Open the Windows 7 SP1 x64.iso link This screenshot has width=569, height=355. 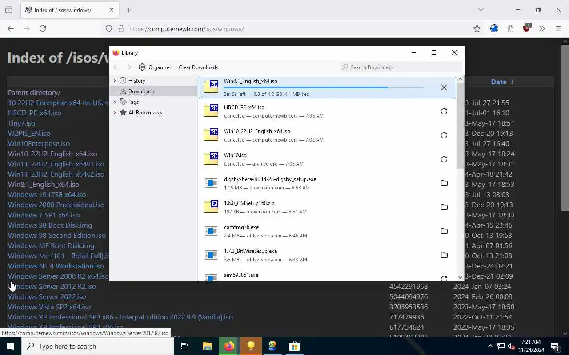pyautogui.click(x=44, y=215)
